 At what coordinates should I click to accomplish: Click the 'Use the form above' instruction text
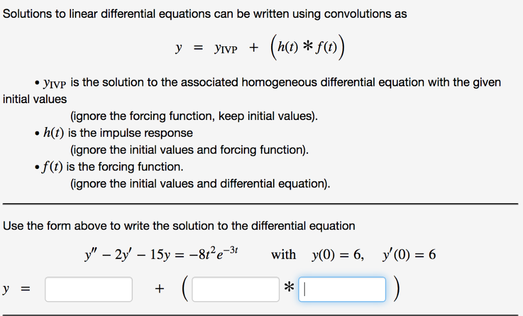(179, 226)
